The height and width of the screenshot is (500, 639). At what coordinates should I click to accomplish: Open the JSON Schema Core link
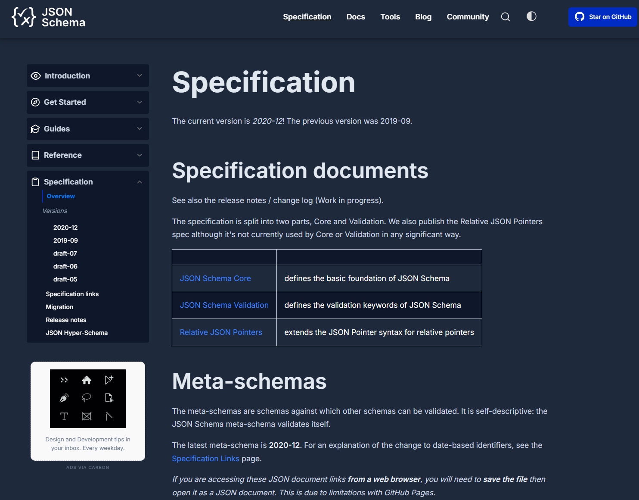point(215,278)
